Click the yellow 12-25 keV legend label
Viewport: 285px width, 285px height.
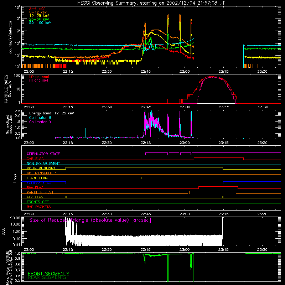(x=39, y=16)
